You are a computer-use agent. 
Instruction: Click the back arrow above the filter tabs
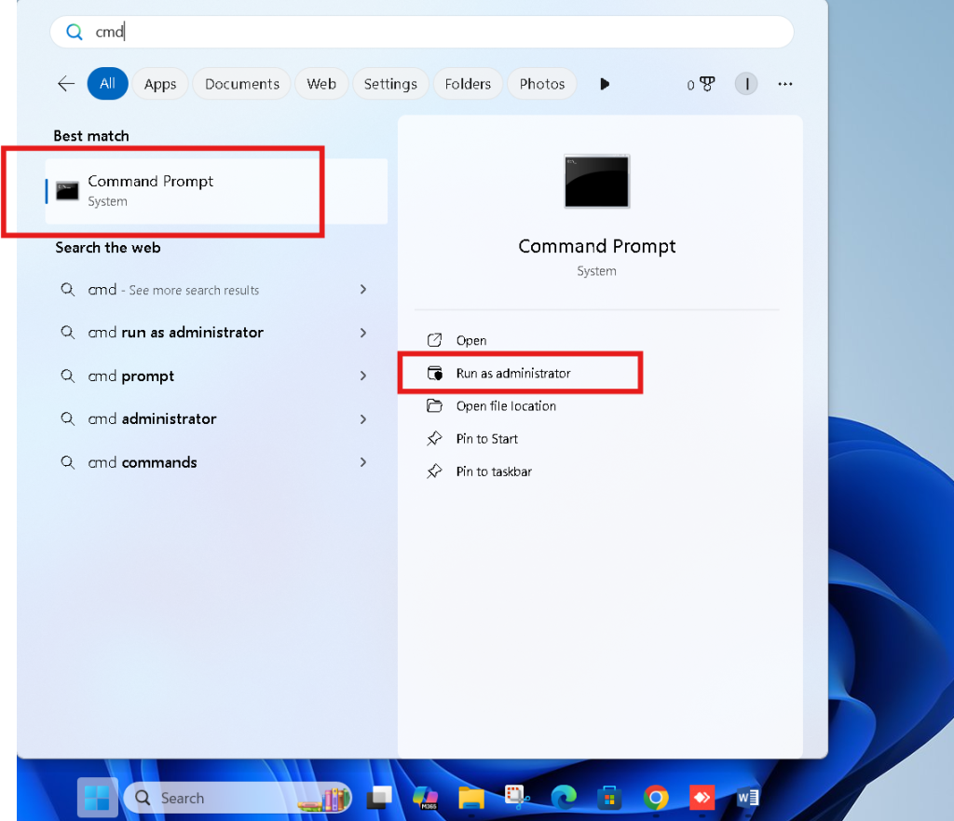(65, 83)
